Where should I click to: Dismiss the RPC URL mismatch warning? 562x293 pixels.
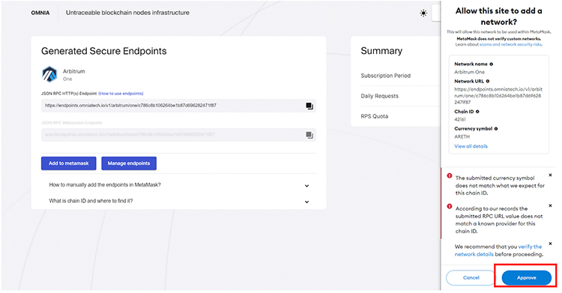click(550, 205)
